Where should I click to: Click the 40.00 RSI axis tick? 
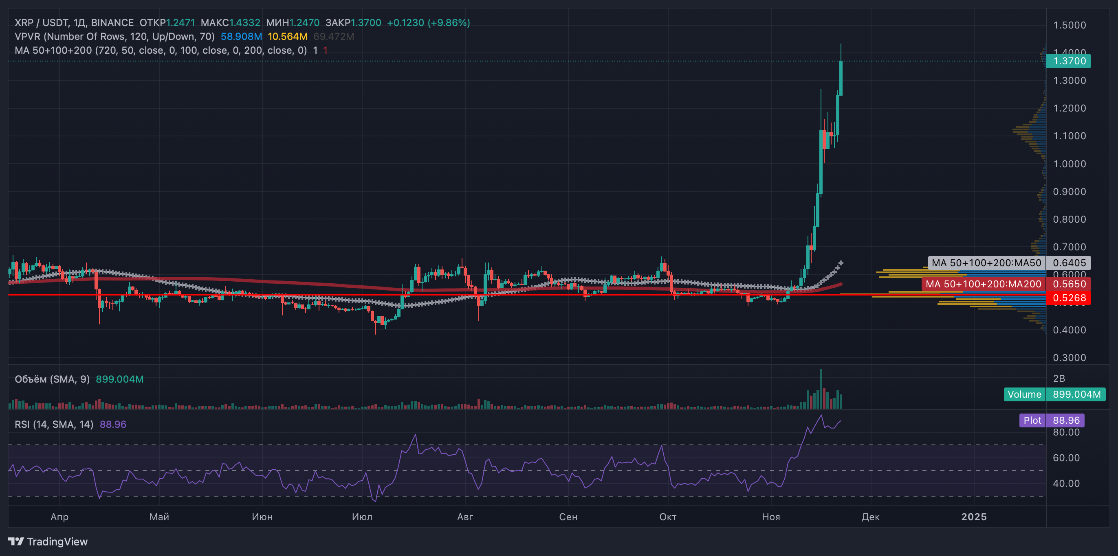(1066, 484)
